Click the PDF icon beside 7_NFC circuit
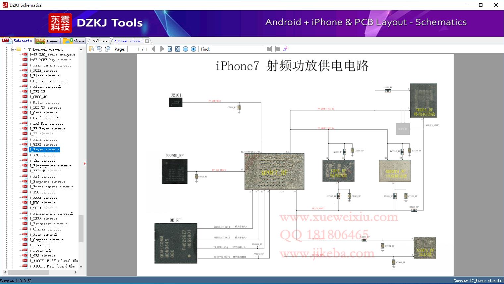 [25, 155]
